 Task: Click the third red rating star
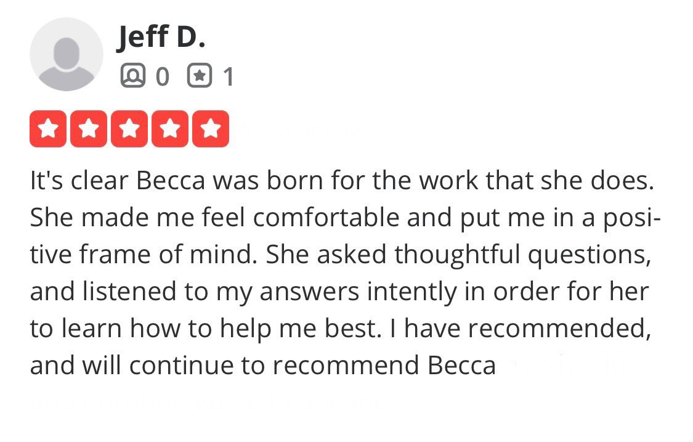pyautogui.click(x=129, y=129)
